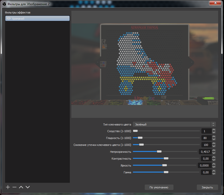
Task: Focus the Сходство value field
Action: pyautogui.click(x=206, y=131)
